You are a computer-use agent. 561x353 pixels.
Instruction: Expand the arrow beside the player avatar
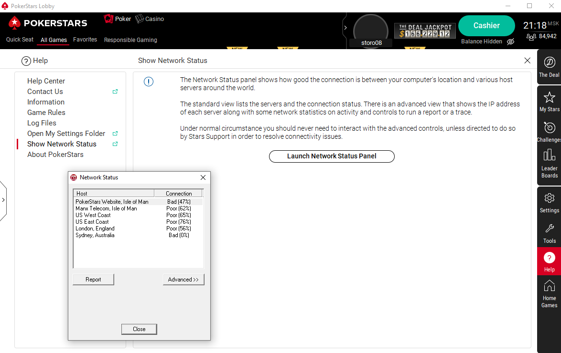click(345, 28)
